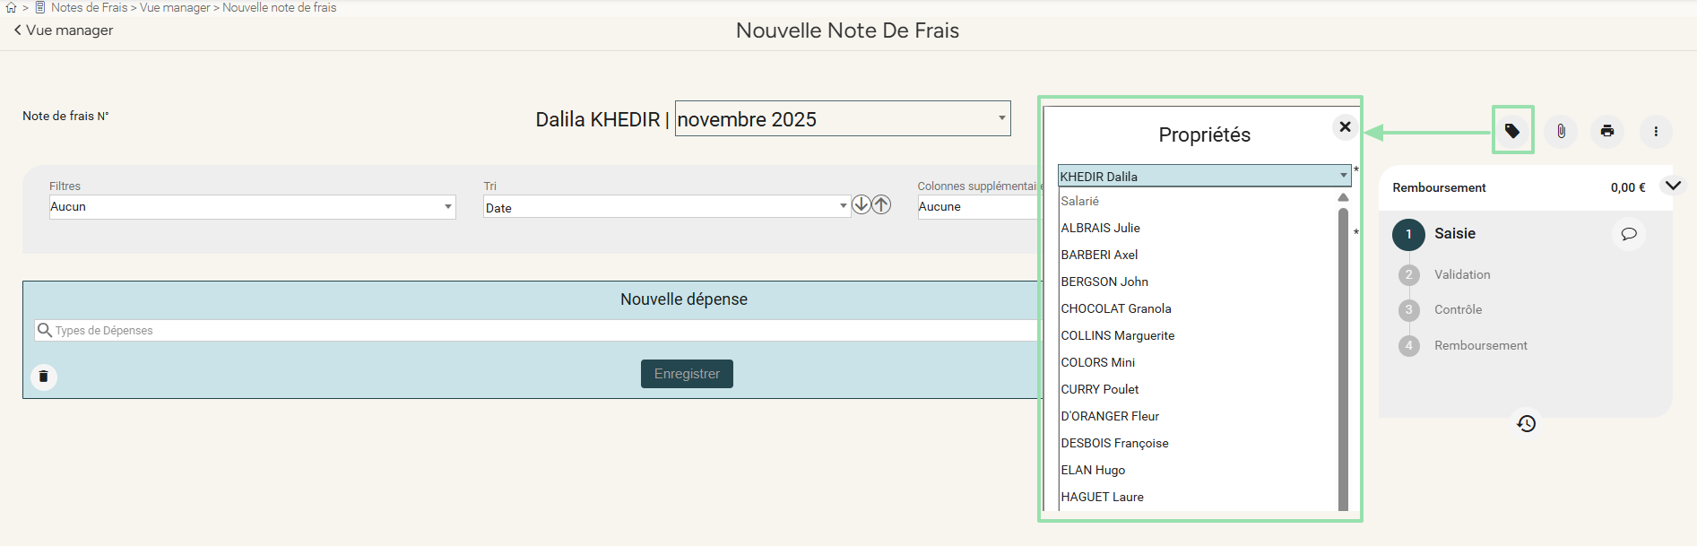
Task: Choose COLLINS Marguerite in the list
Action: [x=1117, y=335]
